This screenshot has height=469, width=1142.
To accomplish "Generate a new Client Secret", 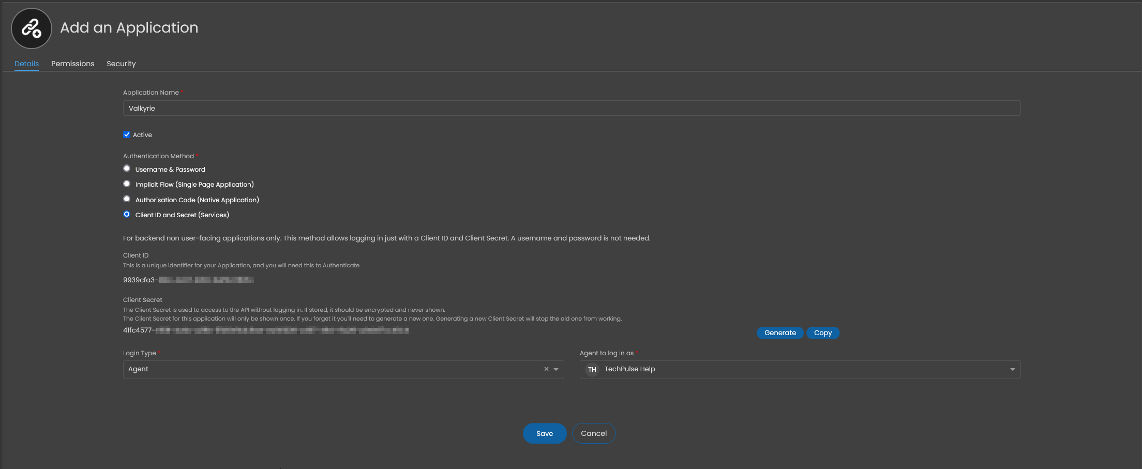I will pyautogui.click(x=780, y=333).
